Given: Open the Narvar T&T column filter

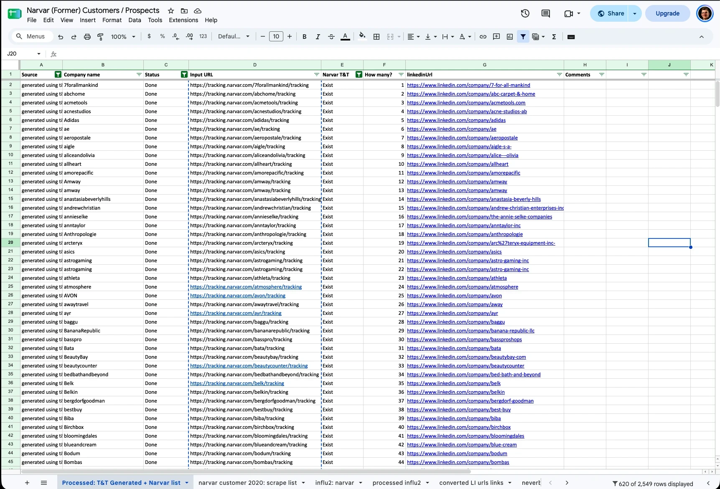Looking at the screenshot, I should [x=359, y=74].
